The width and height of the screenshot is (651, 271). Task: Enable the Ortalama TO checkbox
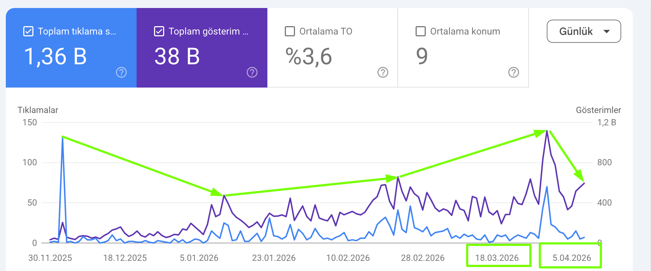pos(290,31)
